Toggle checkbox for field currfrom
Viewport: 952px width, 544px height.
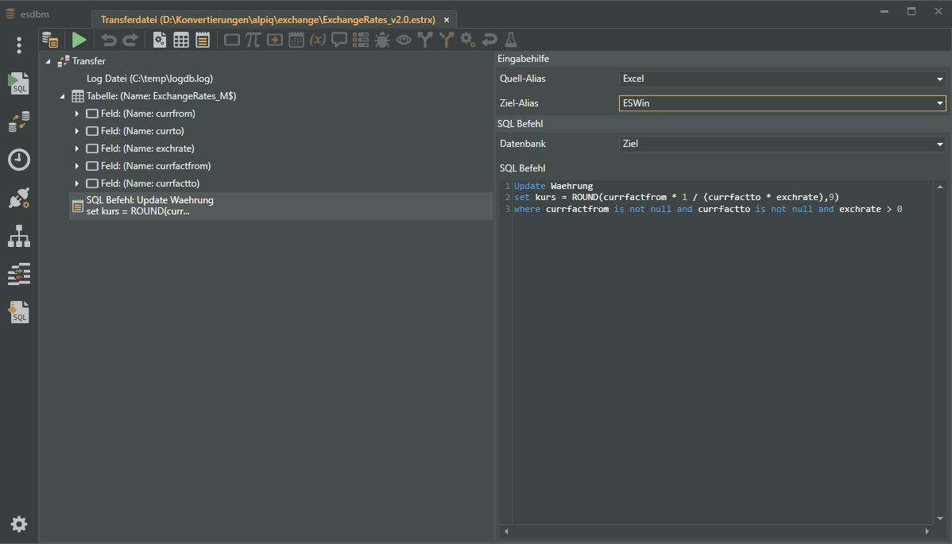92,114
